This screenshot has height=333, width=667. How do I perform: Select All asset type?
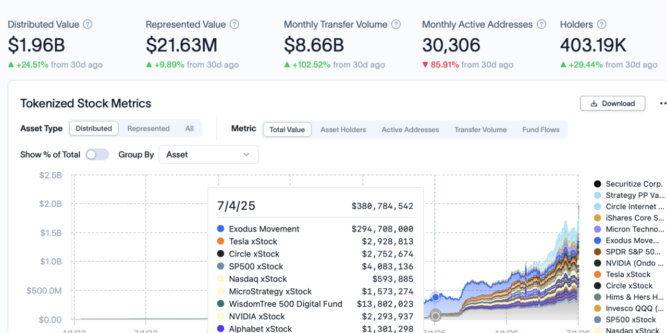189,129
